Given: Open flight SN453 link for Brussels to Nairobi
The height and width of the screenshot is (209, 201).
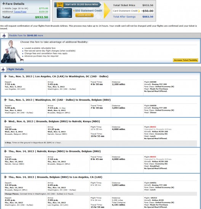Looking at the screenshot, I should click(x=153, y=127).
